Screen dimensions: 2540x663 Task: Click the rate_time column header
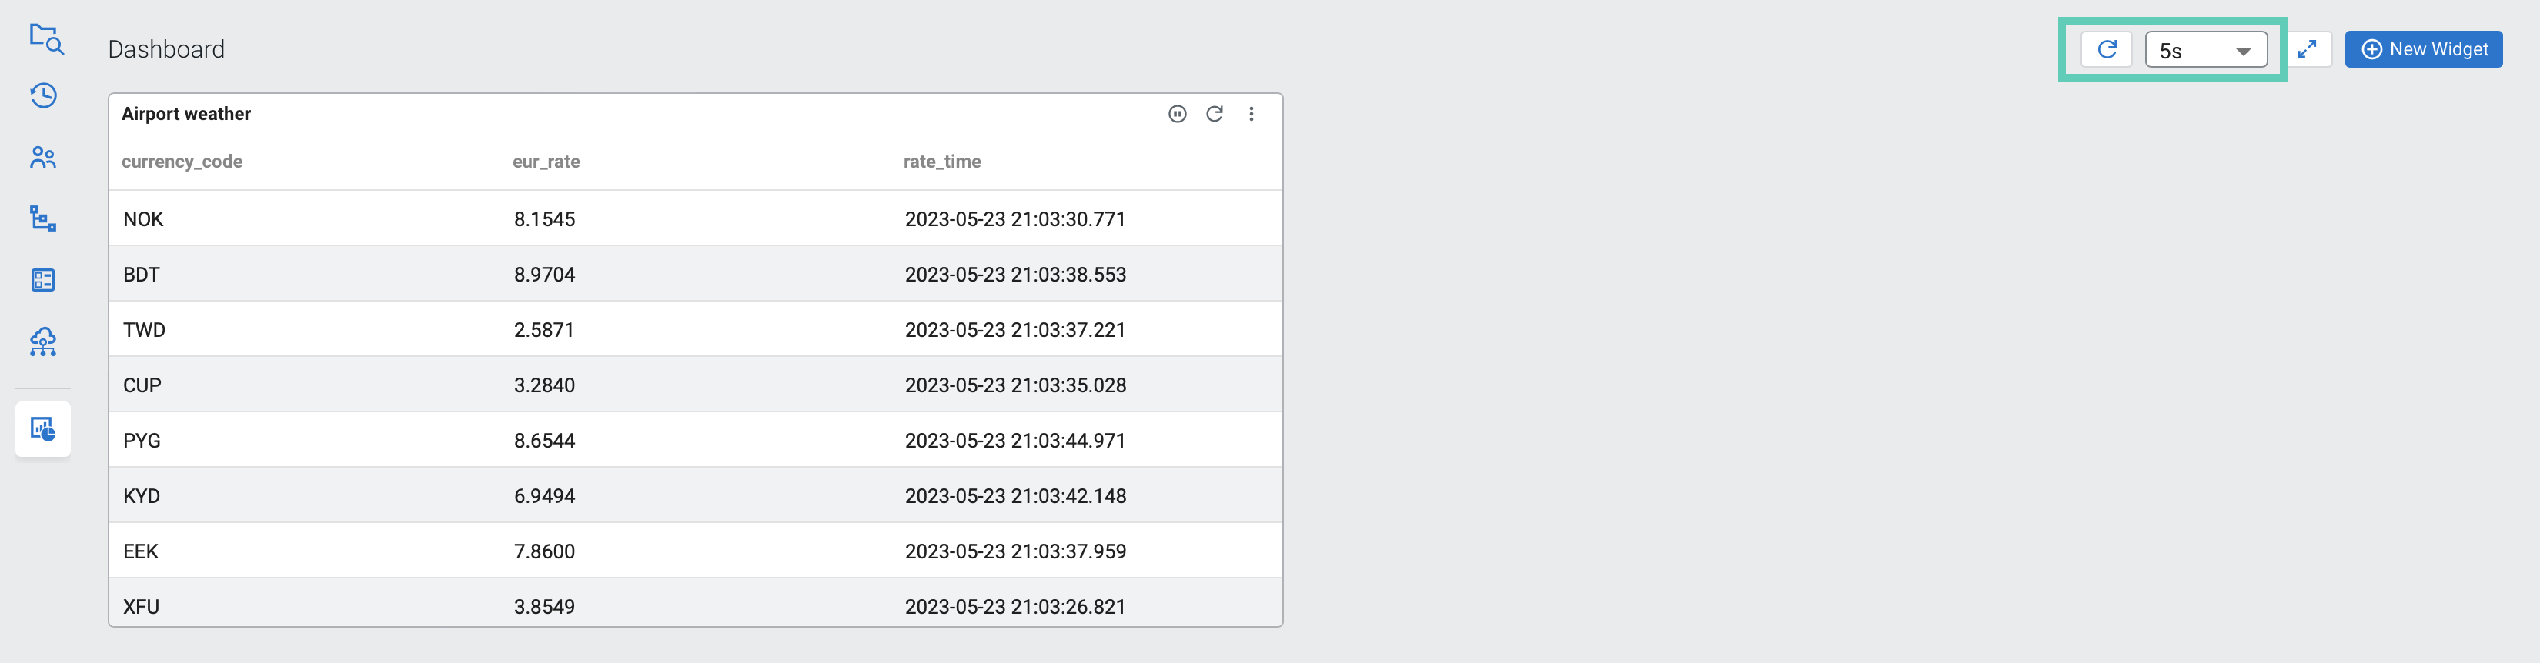point(941,162)
